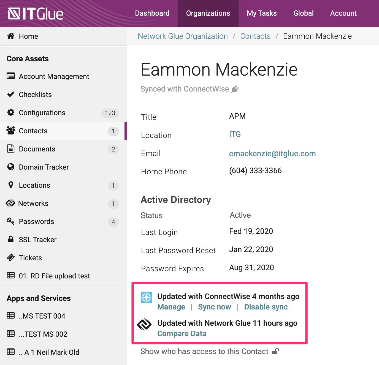Image resolution: width=379 pixels, height=365 pixels.
Task: Switch to the My Tasks tab
Action: pos(262,13)
